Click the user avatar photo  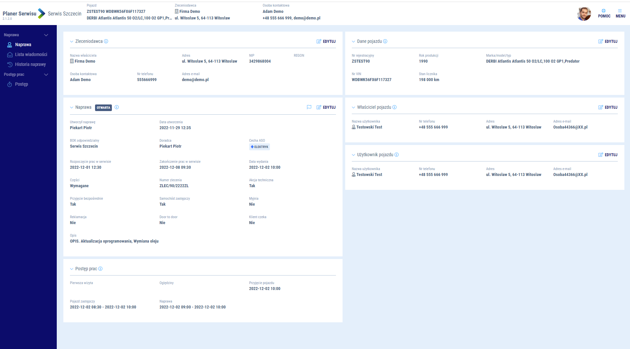click(584, 14)
